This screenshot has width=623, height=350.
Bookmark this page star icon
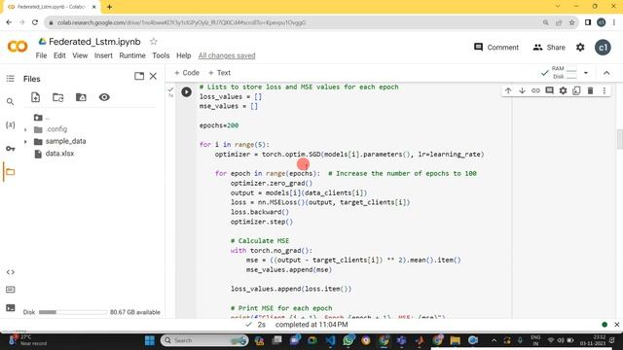[571, 22]
